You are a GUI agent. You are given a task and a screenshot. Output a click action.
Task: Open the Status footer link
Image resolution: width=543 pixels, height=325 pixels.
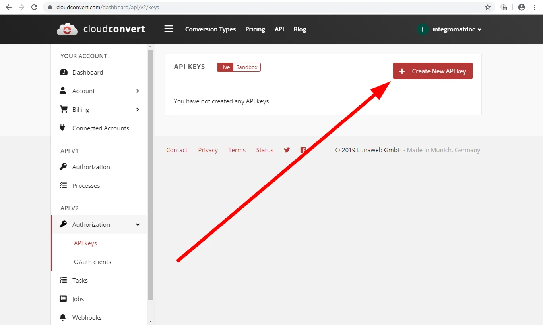pyautogui.click(x=265, y=150)
